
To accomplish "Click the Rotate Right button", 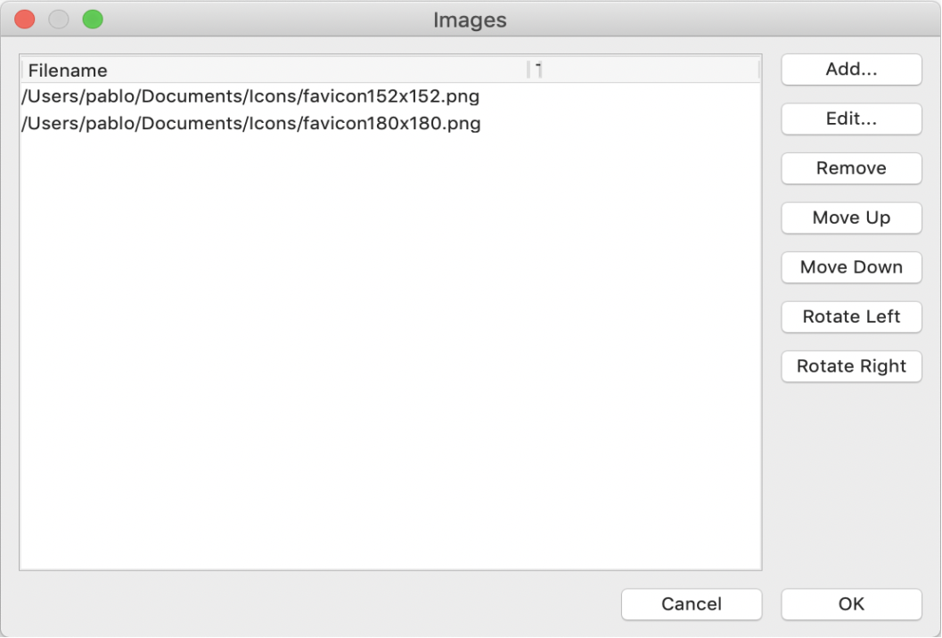I will [x=851, y=366].
